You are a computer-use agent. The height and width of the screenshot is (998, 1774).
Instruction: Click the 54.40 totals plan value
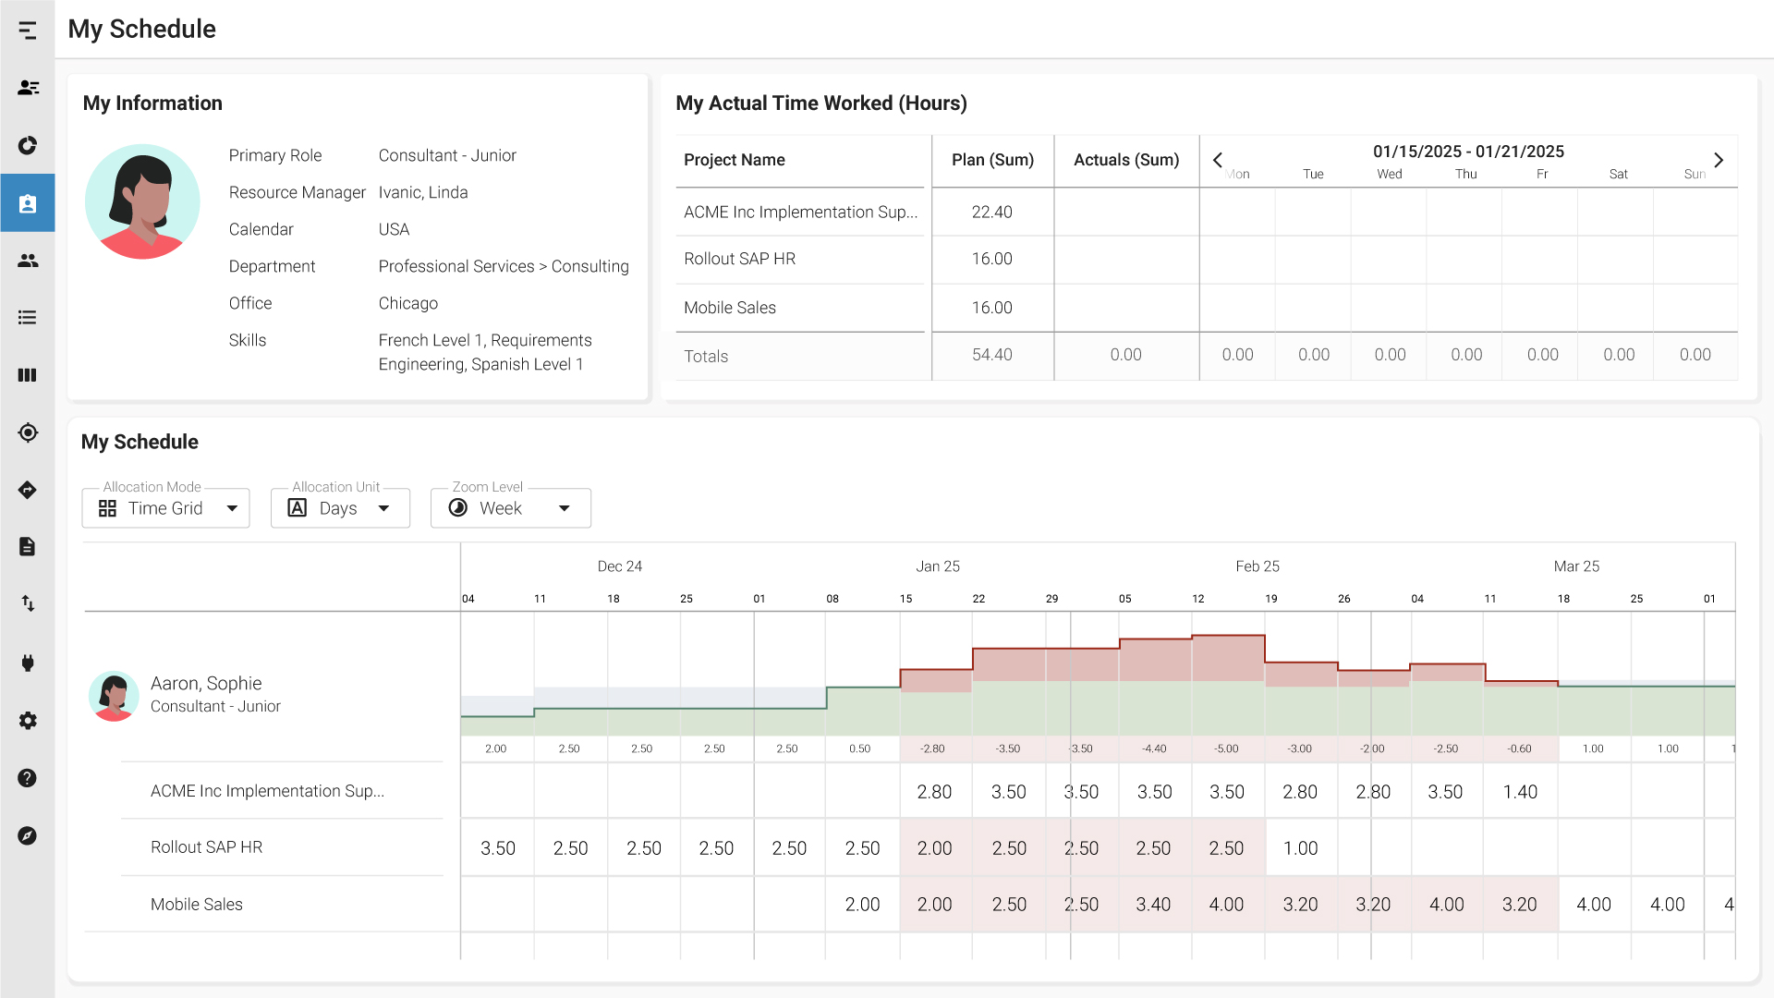click(x=992, y=355)
